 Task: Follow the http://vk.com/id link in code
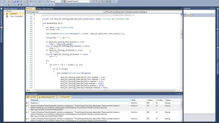[64, 44]
